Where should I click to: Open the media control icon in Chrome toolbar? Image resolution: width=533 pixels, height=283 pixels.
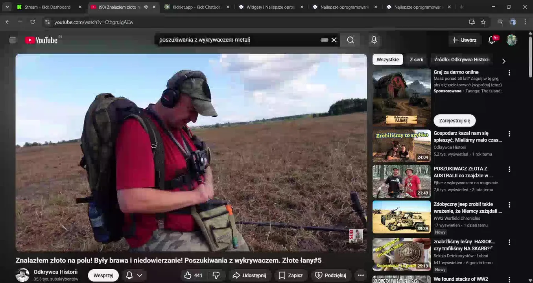[x=500, y=22]
